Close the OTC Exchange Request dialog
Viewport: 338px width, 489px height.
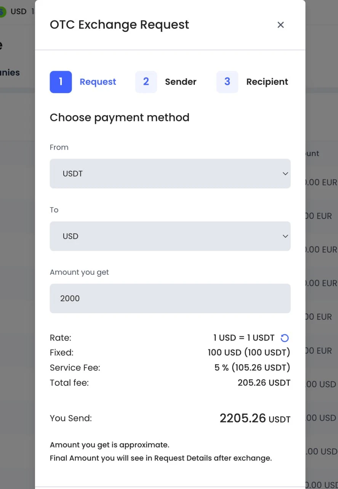(x=281, y=25)
